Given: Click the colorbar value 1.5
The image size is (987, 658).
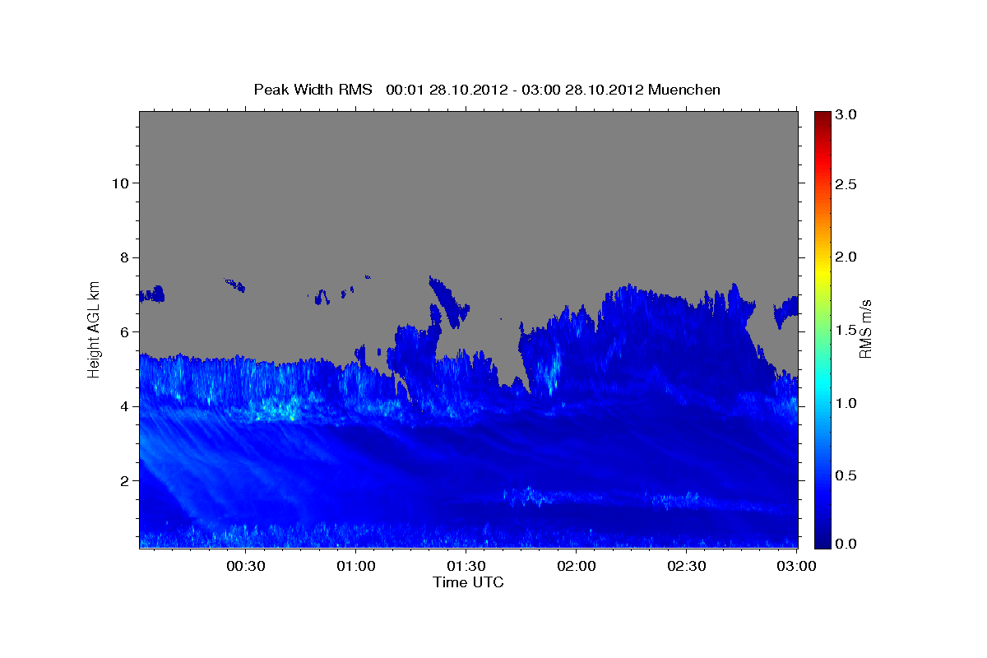Looking at the screenshot, I should (x=846, y=330).
